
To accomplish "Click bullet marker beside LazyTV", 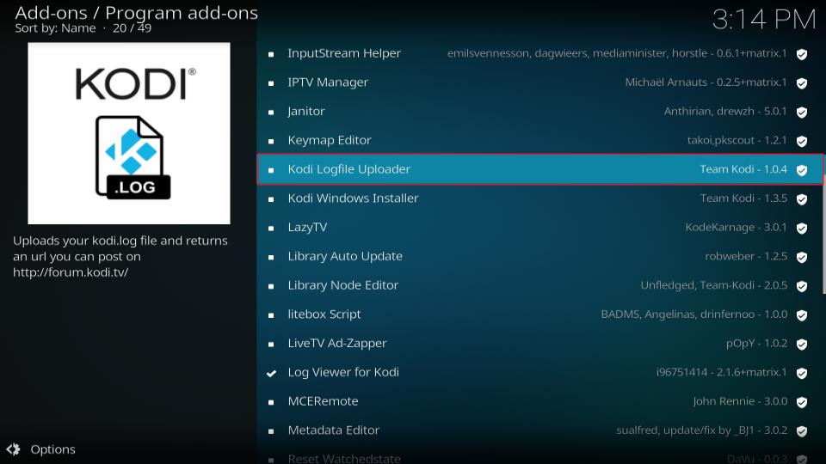I will coord(271,229).
